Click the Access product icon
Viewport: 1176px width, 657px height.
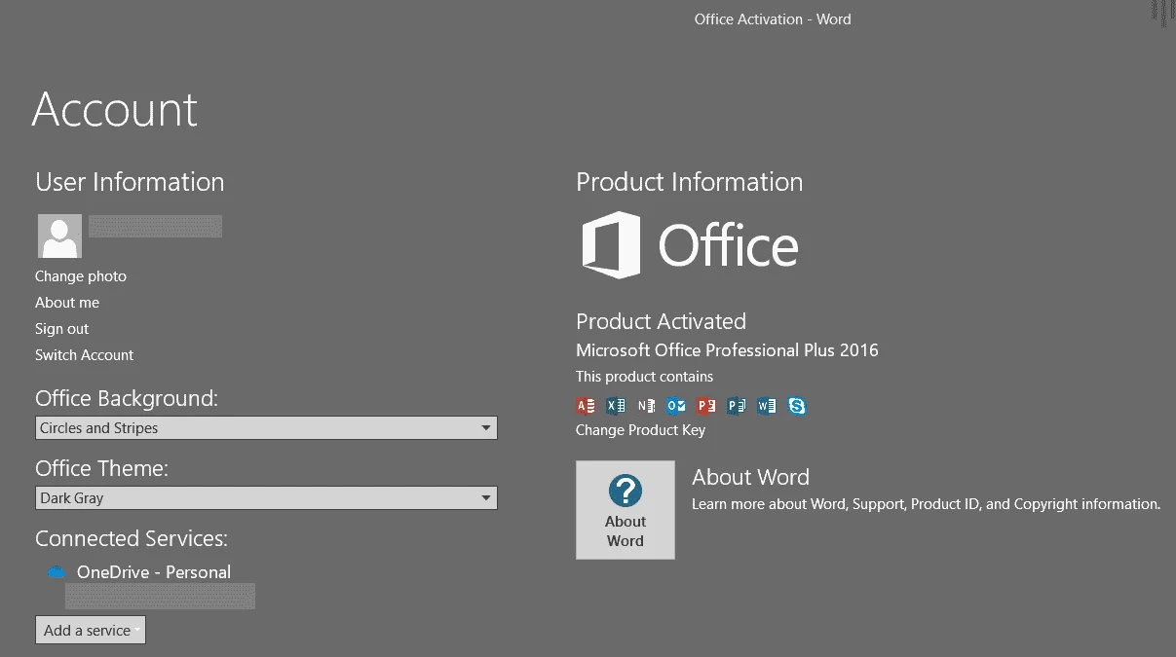(586, 406)
